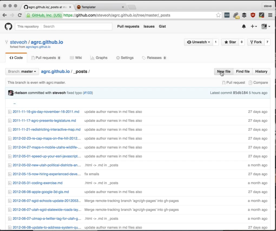276x231 pixels.
Task: Open the 'fix emails' commit message
Action: [x=92, y=174]
